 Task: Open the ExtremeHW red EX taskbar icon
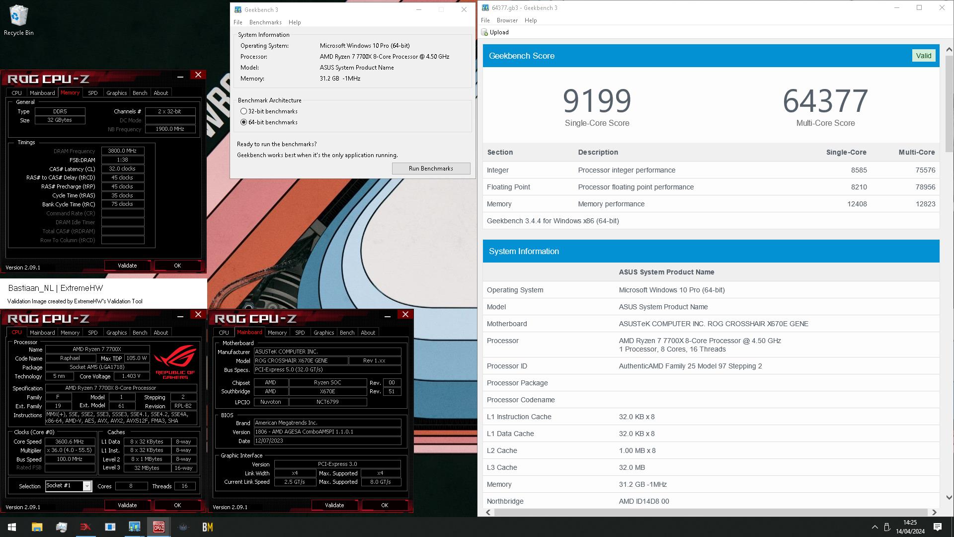coord(85,527)
